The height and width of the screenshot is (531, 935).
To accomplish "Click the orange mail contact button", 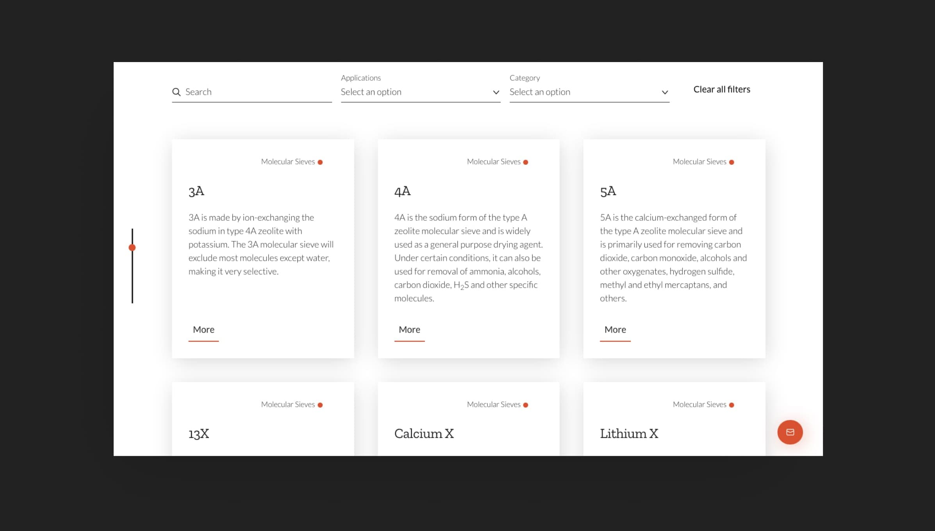I will point(790,432).
